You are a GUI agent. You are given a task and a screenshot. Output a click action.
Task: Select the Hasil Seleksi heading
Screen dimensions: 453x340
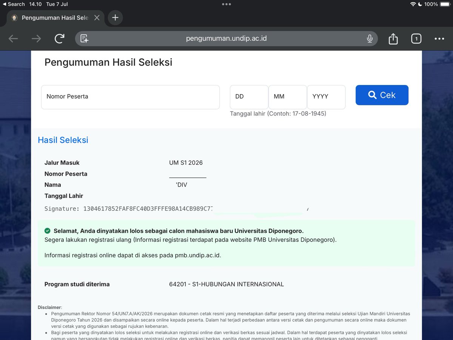[63, 140]
